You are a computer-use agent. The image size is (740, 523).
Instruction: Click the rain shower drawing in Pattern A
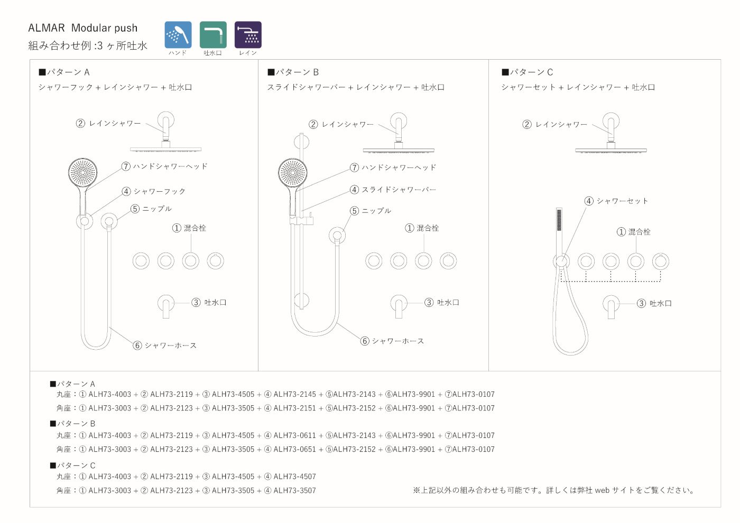(x=165, y=132)
